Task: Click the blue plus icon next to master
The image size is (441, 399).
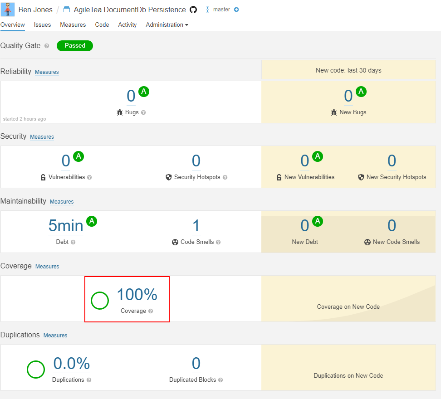Action: click(236, 10)
